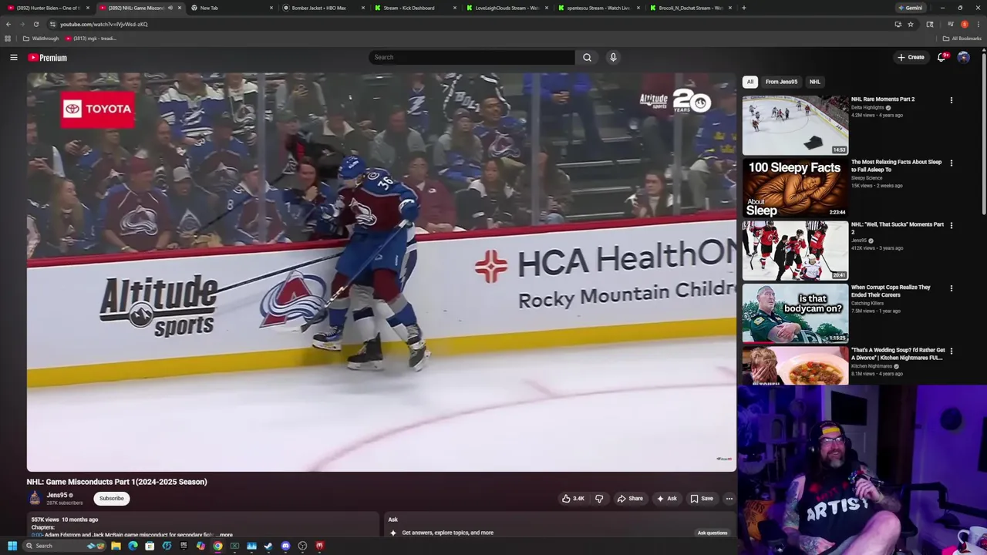
Task: Open the YouTube guide hamburger menu
Action: click(14, 57)
